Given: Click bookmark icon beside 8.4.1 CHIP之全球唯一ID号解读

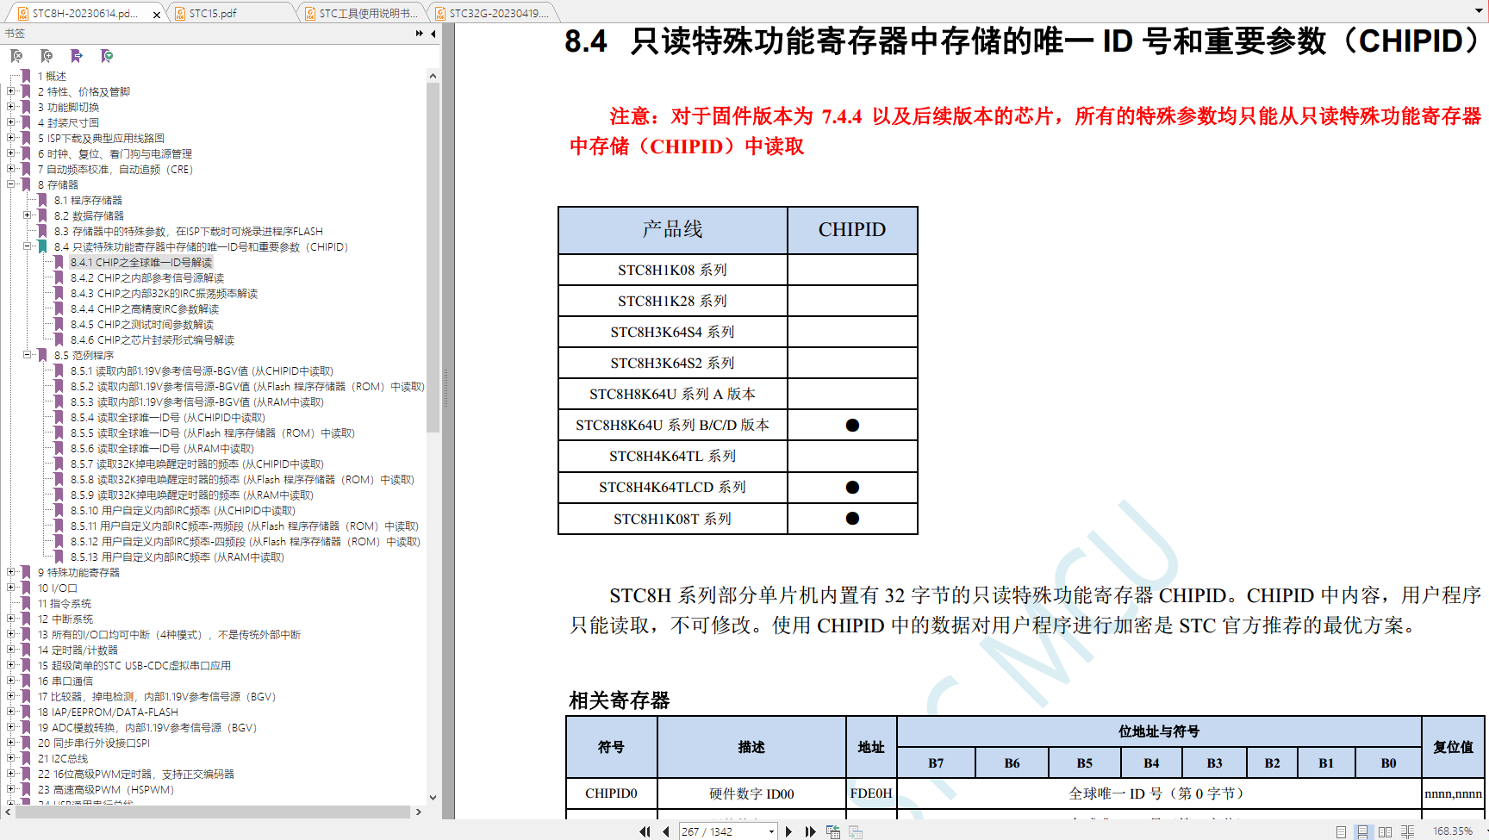Looking at the screenshot, I should tap(59, 262).
